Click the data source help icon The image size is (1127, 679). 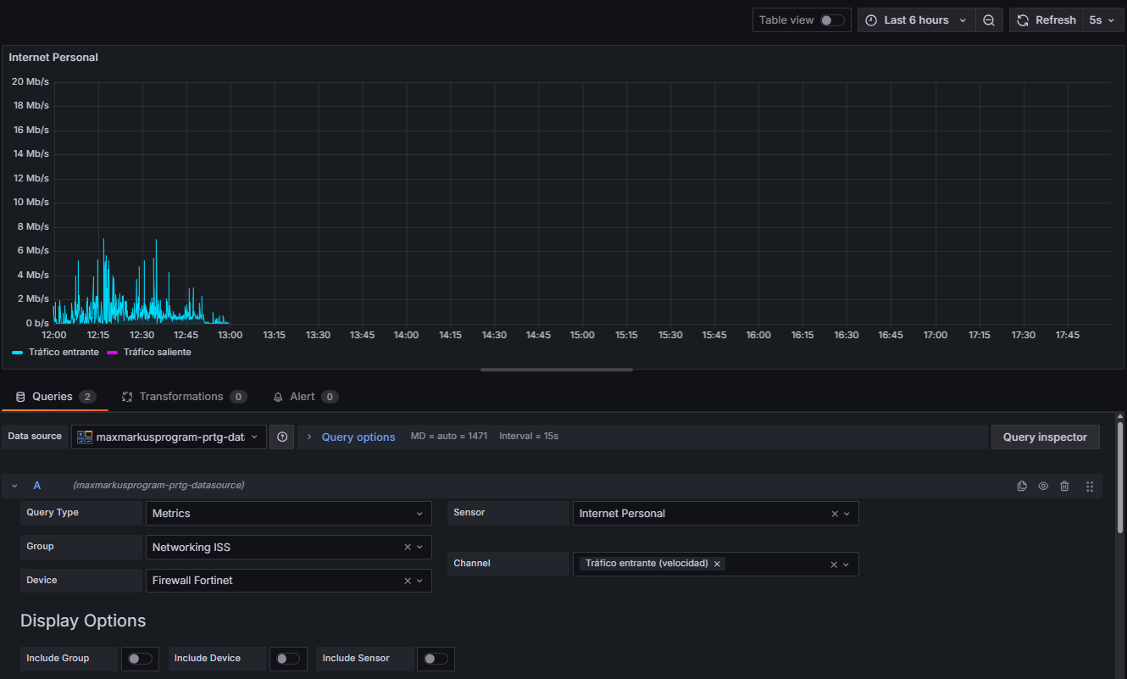click(282, 437)
